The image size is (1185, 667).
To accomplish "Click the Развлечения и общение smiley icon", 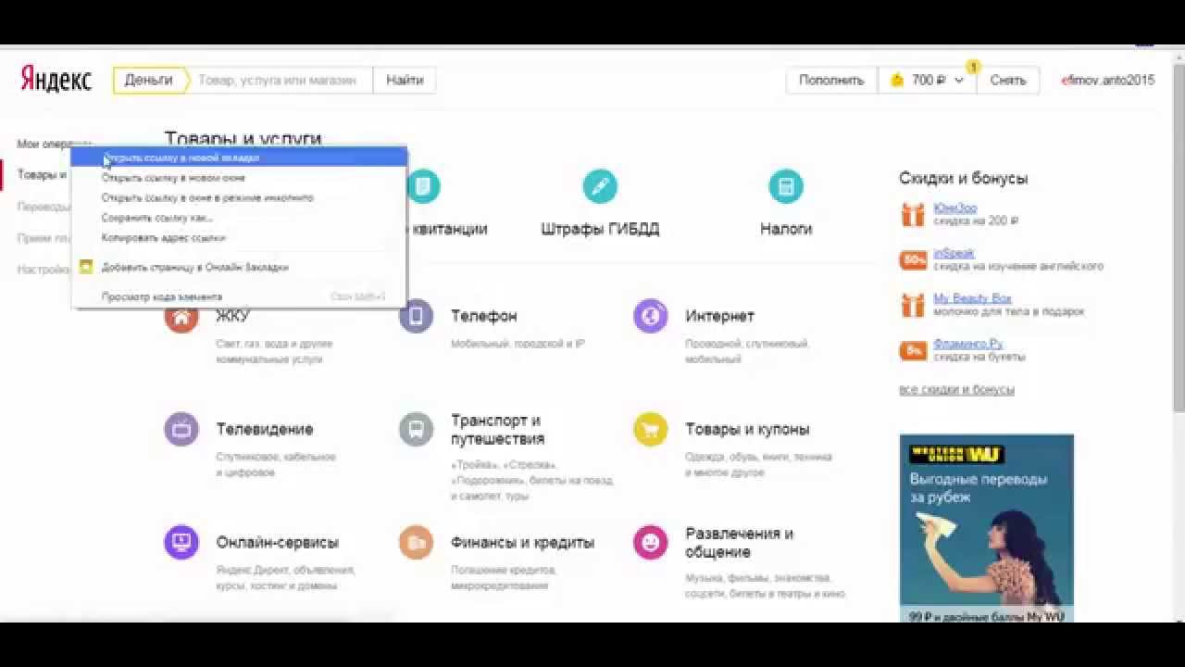I will [651, 542].
